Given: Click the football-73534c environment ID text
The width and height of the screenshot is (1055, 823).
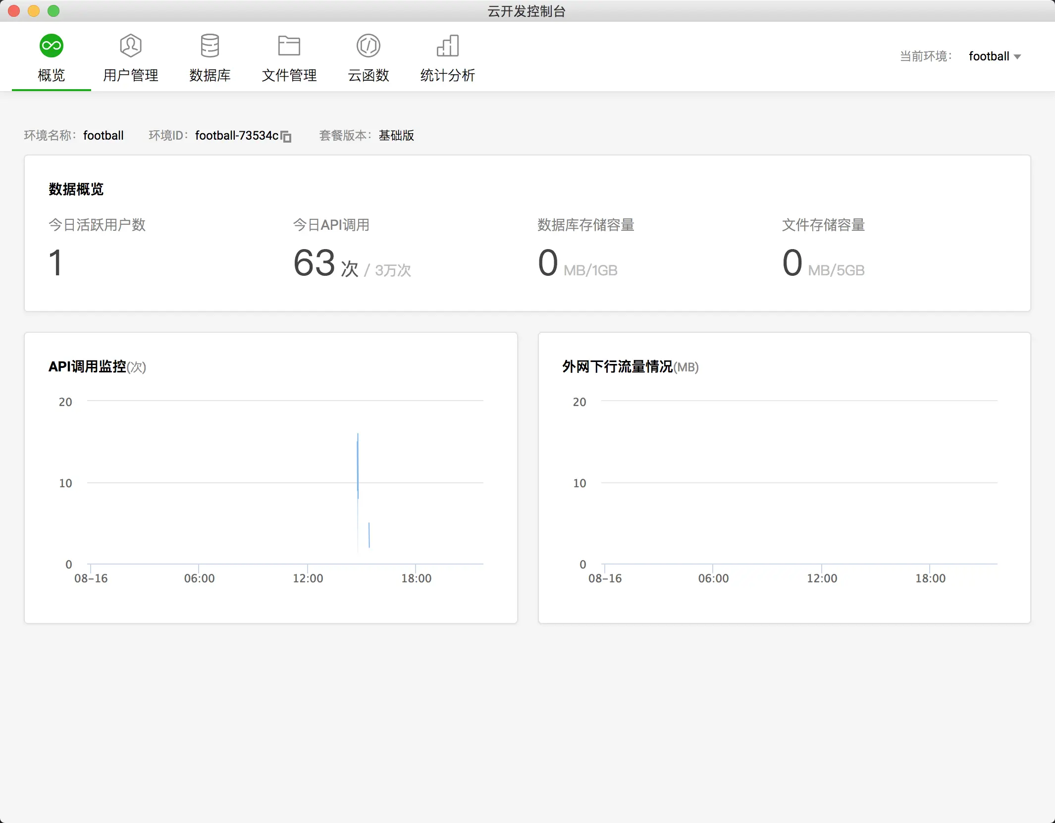Looking at the screenshot, I should point(237,136).
